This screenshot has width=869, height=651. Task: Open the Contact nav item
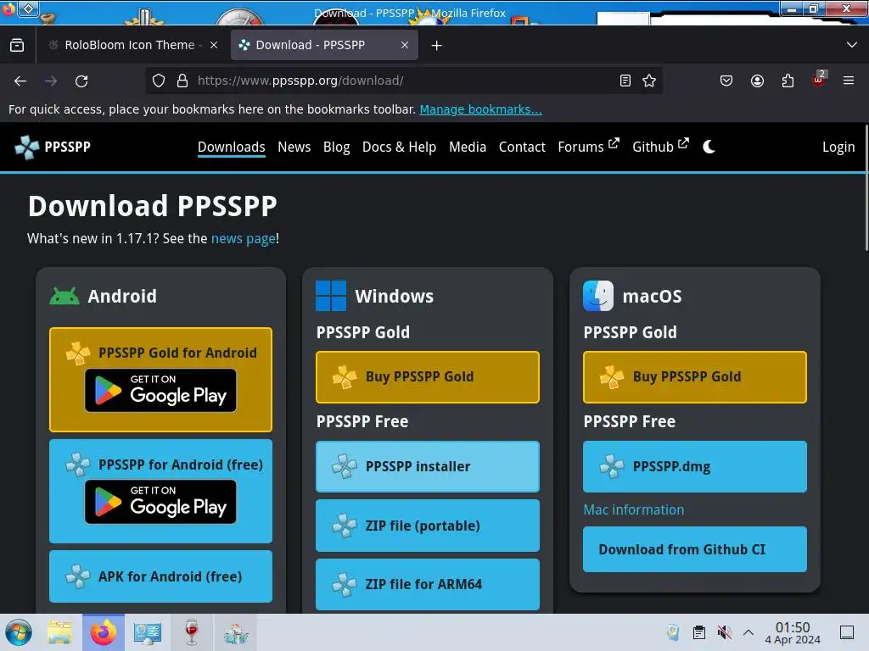(522, 147)
